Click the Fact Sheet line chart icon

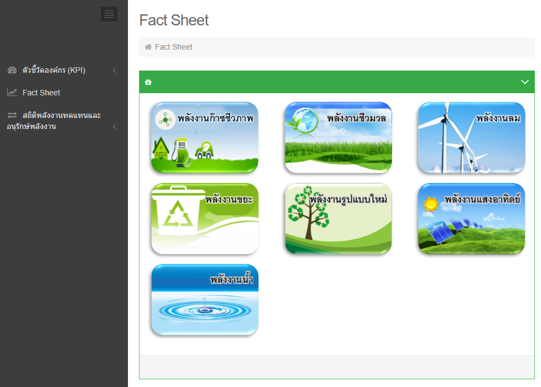12,93
